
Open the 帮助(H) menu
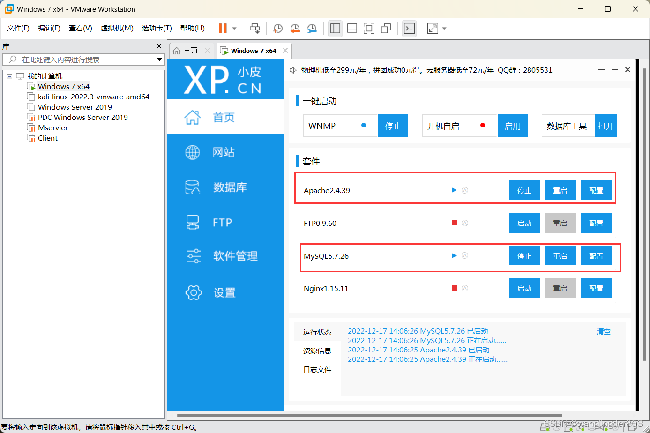click(193, 28)
